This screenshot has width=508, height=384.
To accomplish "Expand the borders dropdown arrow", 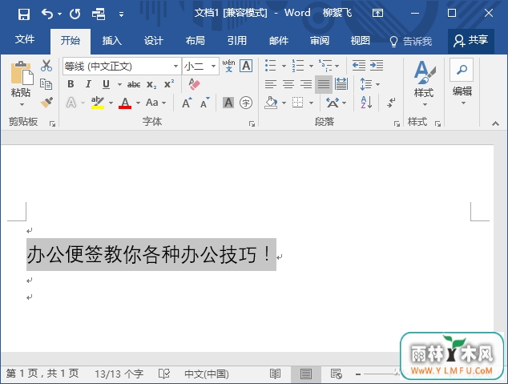I will pos(312,103).
